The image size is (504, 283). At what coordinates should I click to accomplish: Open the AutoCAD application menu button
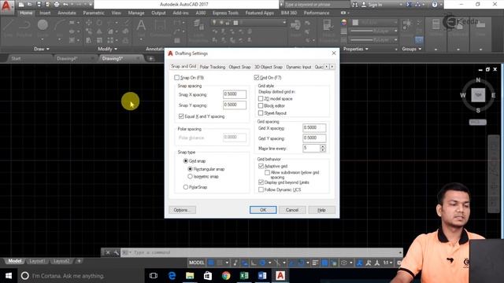pos(6,6)
